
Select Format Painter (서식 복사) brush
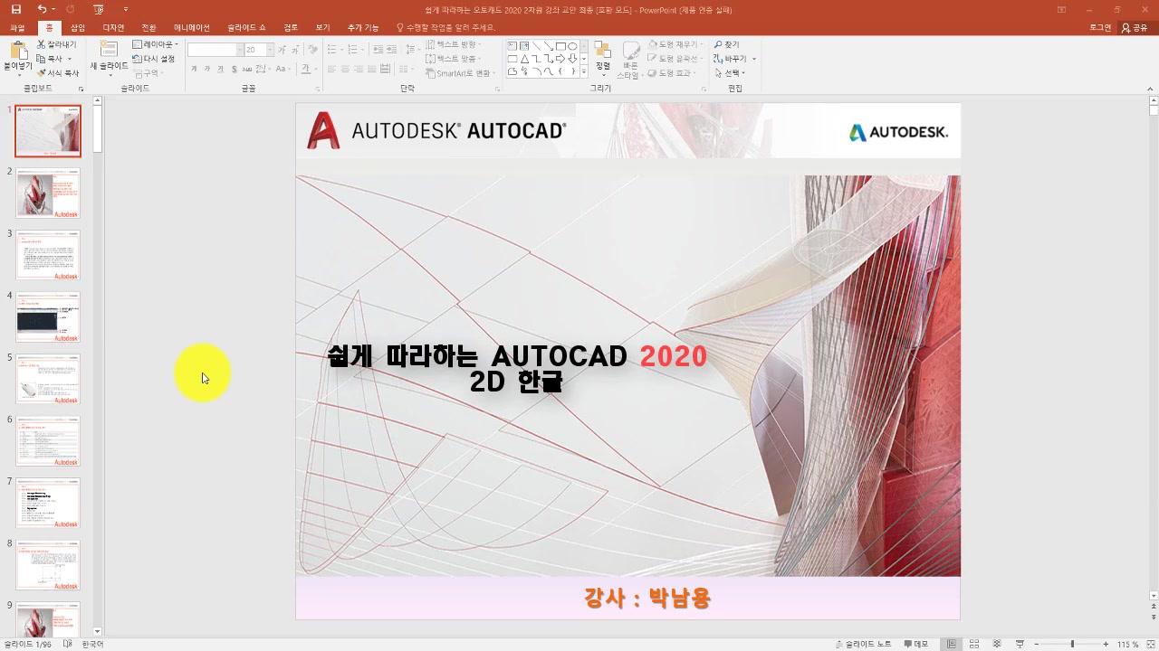(42, 73)
